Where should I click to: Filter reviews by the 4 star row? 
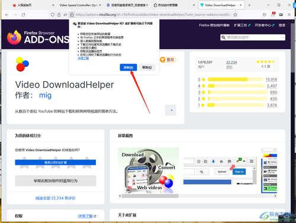[237, 86]
